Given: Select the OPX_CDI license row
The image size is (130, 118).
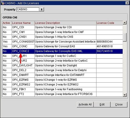Looking at the screenshot, I should point(63,27).
